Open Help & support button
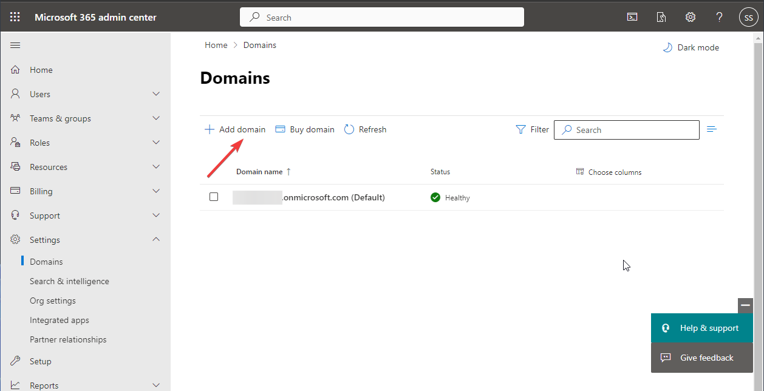This screenshot has height=391, width=764. pyautogui.click(x=702, y=328)
